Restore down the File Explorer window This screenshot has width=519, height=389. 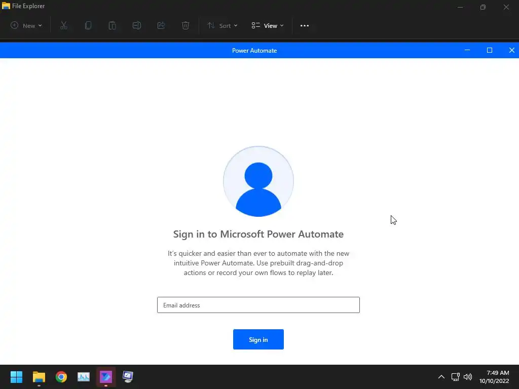[x=483, y=7]
